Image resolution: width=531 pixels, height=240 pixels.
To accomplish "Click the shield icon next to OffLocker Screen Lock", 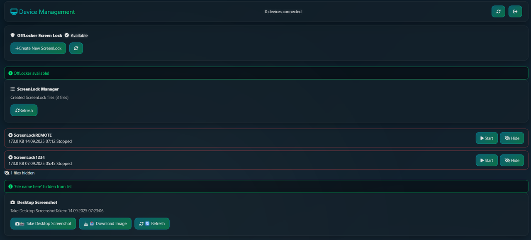I will [12, 35].
